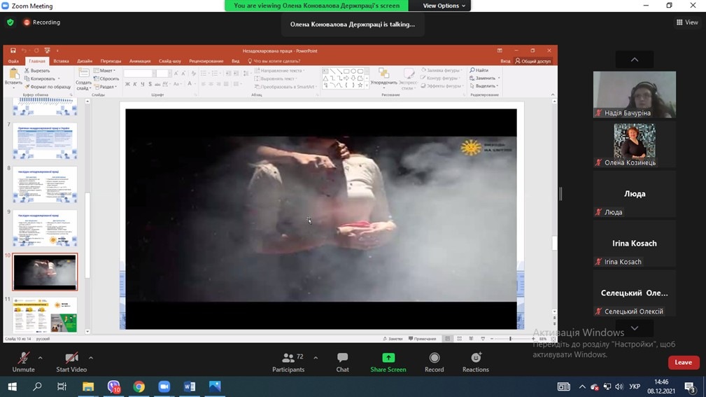Open the Chat panel
Image resolution: width=706 pixels, height=397 pixels.
[x=342, y=361]
